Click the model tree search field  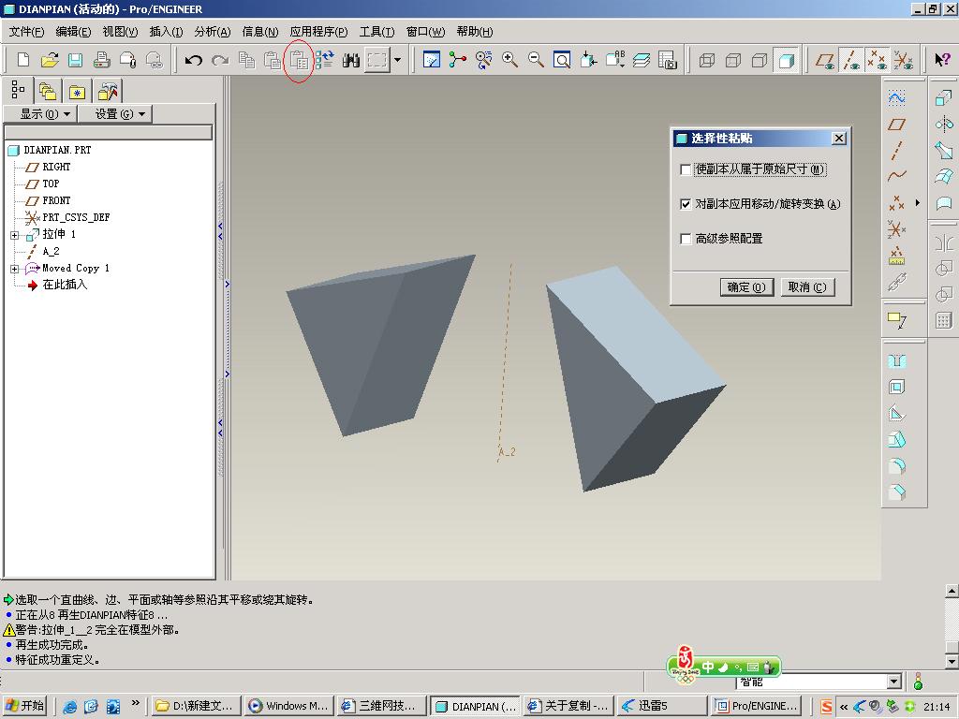pyautogui.click(x=109, y=133)
